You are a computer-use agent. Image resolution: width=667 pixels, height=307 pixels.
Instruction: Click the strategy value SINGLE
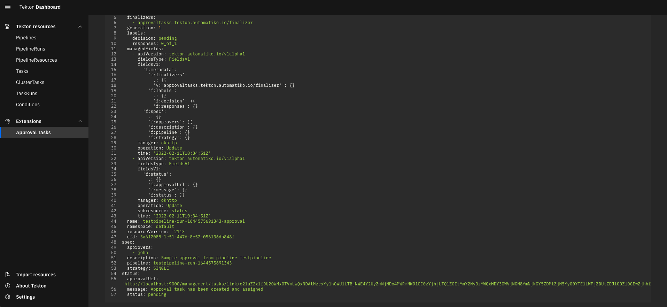coord(161,268)
